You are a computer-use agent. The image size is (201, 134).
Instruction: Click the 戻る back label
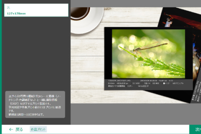(x=19, y=129)
